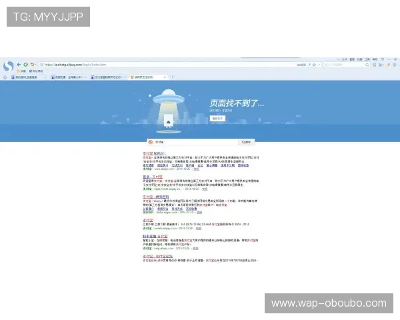Click the skin shirt icon in title bar
Image resolution: width=400 pixels, height=320 pixels.
click(x=383, y=59)
